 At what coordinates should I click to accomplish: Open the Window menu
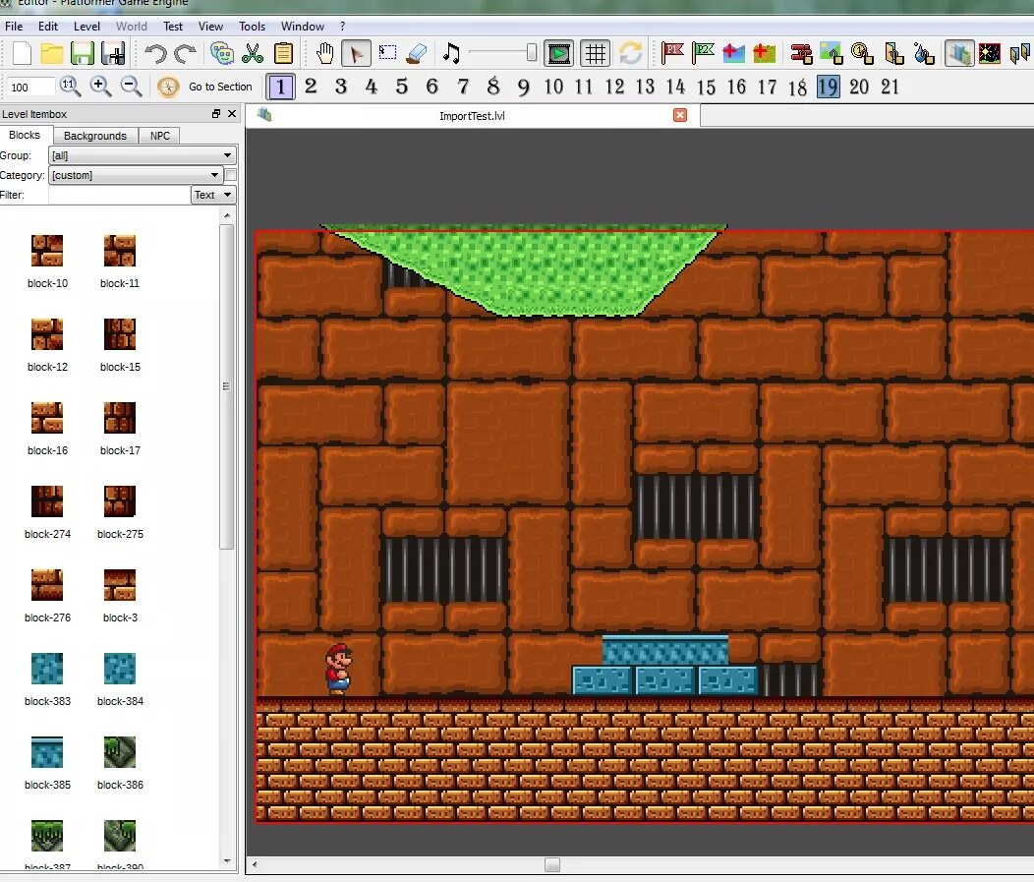pos(303,27)
